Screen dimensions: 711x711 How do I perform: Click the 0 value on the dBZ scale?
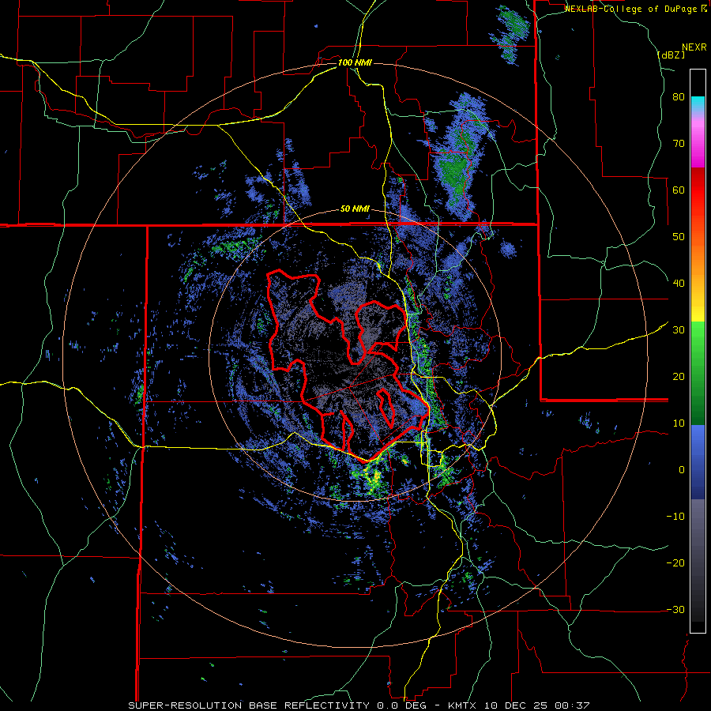click(682, 470)
